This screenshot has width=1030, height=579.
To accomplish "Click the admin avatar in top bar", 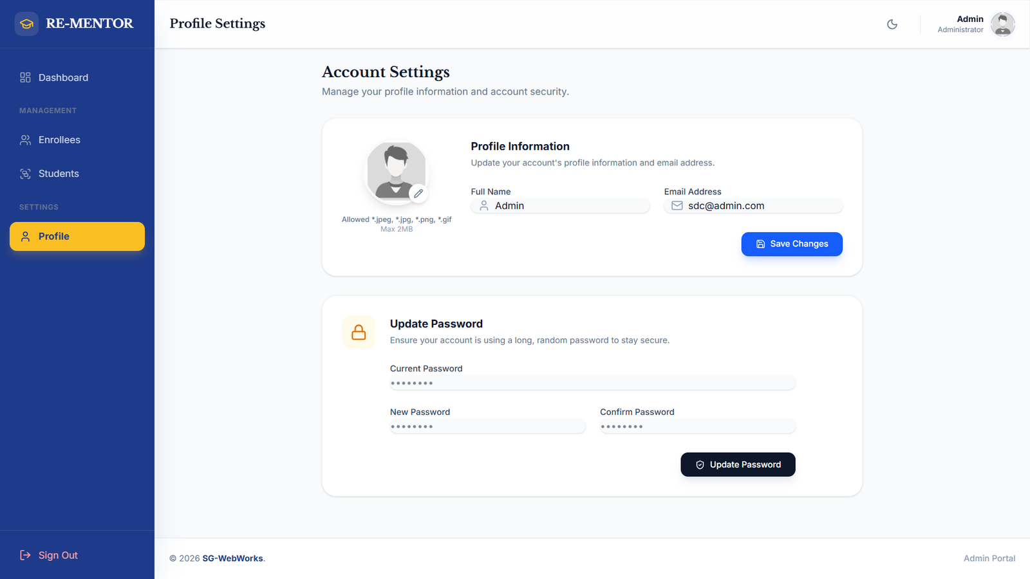I will 1002,24.
